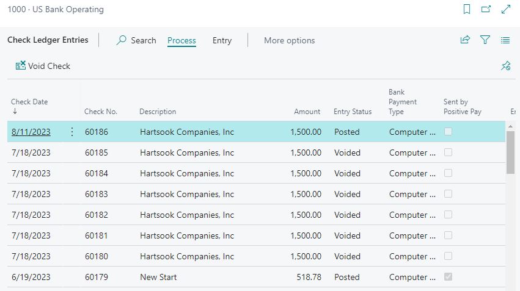The height and width of the screenshot is (291, 520).
Task: Click the Search magnifier icon
Action: click(122, 40)
